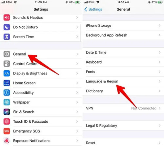This screenshot has width=164, height=146.
Task: Expand Date & Time chevron arrow
Action: 160,52
